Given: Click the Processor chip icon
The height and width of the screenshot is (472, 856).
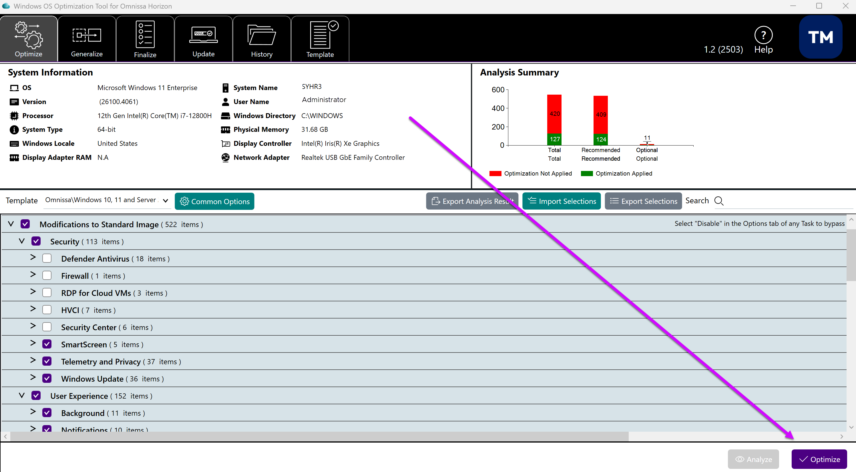Looking at the screenshot, I should 14,116.
